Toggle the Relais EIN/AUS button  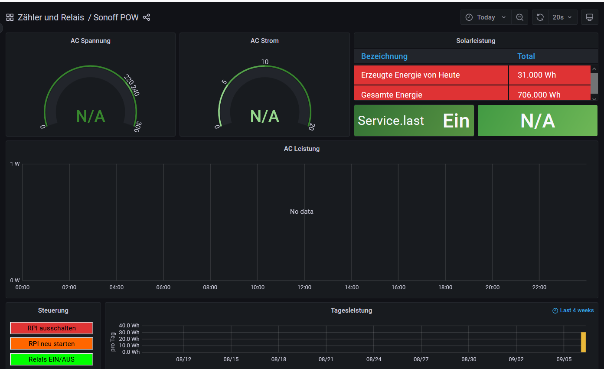coord(52,359)
